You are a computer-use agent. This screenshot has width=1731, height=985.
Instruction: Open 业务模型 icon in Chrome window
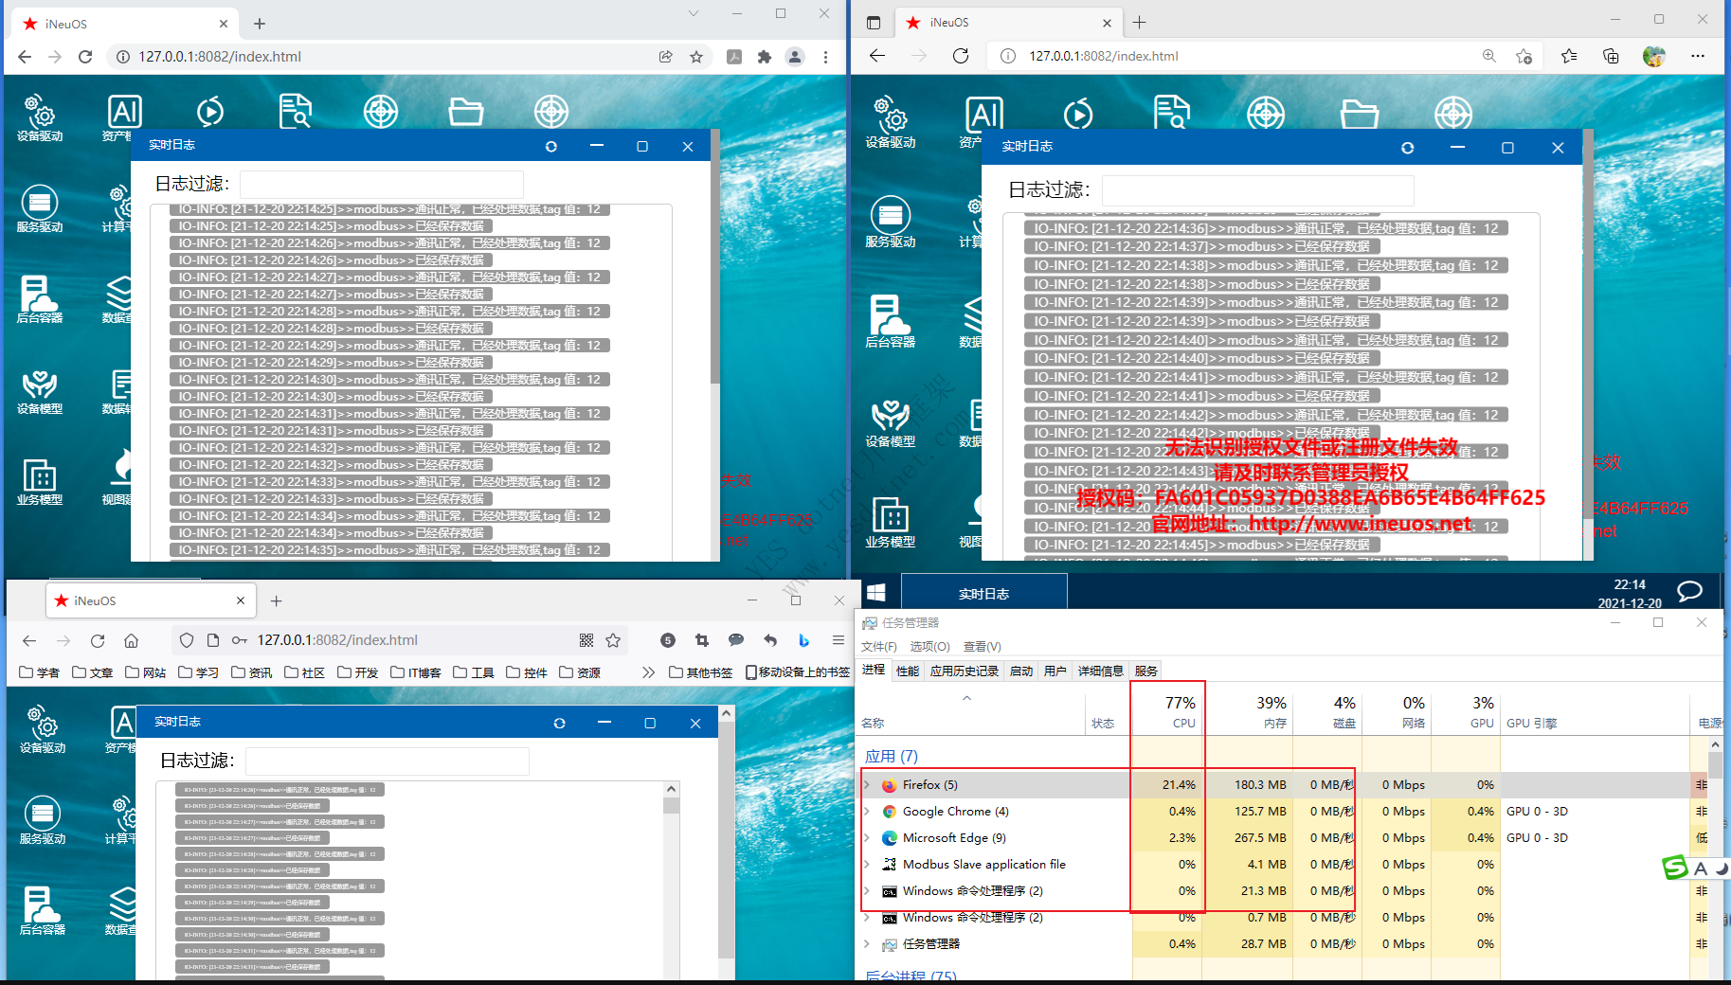click(40, 482)
